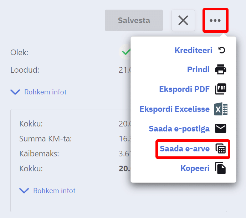This screenshot has height=218, width=246.
Task: Select Kopeeri from the dropdown menu
Action: click(x=195, y=168)
